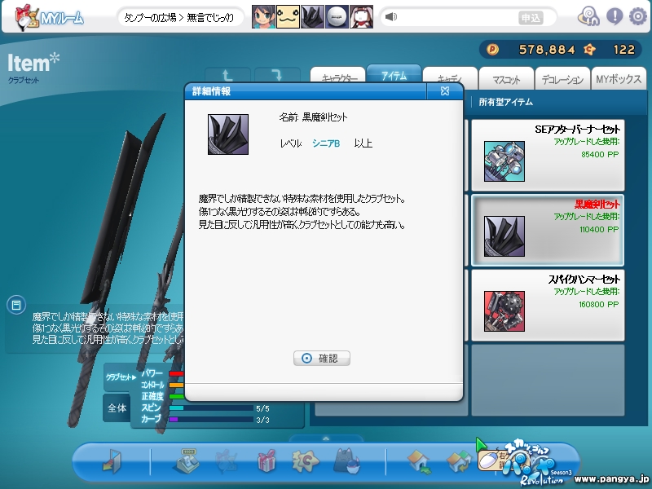Click the 122 cookie balance value
This screenshot has width=652, height=489.
tap(623, 50)
